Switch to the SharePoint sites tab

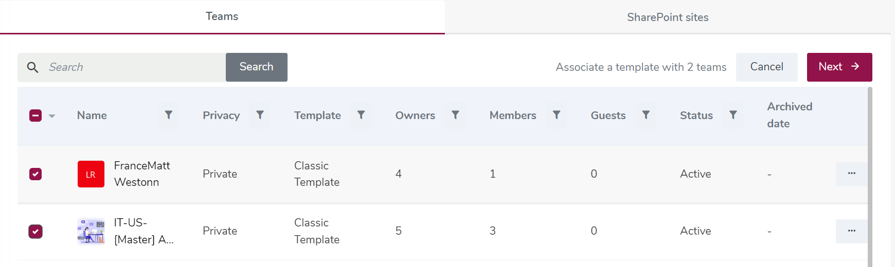pos(667,17)
